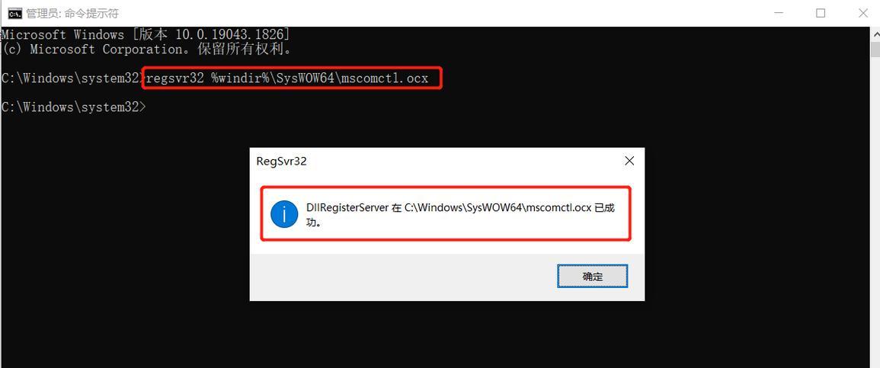Click the RegSvr32 dialog title text
The width and height of the screenshot is (880, 368).
coord(281,162)
